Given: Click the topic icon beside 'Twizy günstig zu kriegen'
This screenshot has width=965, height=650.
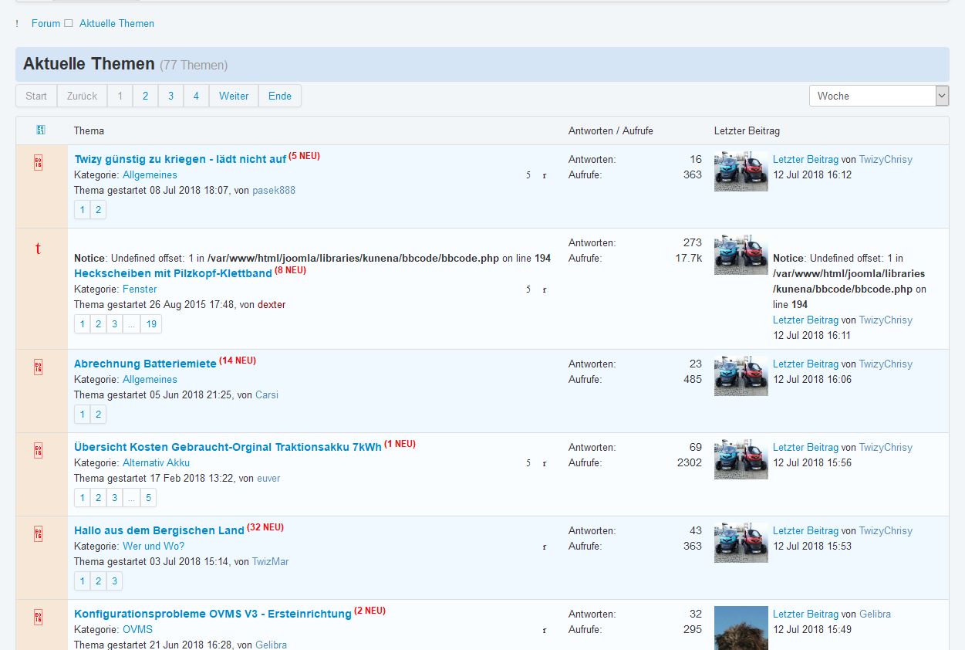Looking at the screenshot, I should click(x=39, y=163).
